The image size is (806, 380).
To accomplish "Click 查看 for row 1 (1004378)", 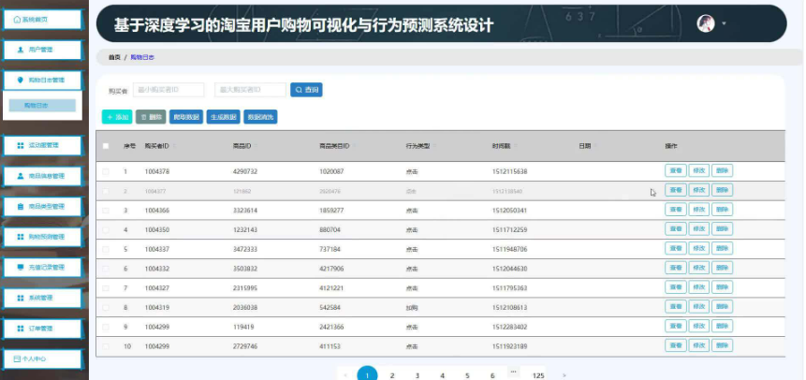I will point(676,170).
